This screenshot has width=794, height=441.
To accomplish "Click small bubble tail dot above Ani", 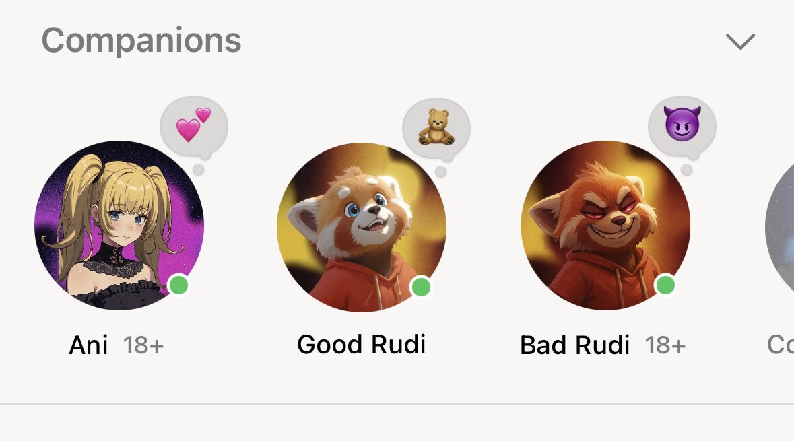I will coord(199,170).
